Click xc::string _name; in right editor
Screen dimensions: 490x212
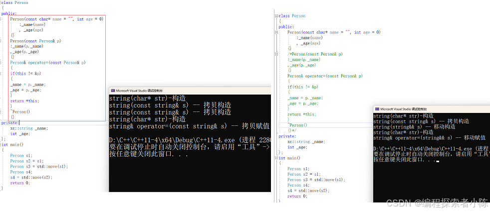306,141
